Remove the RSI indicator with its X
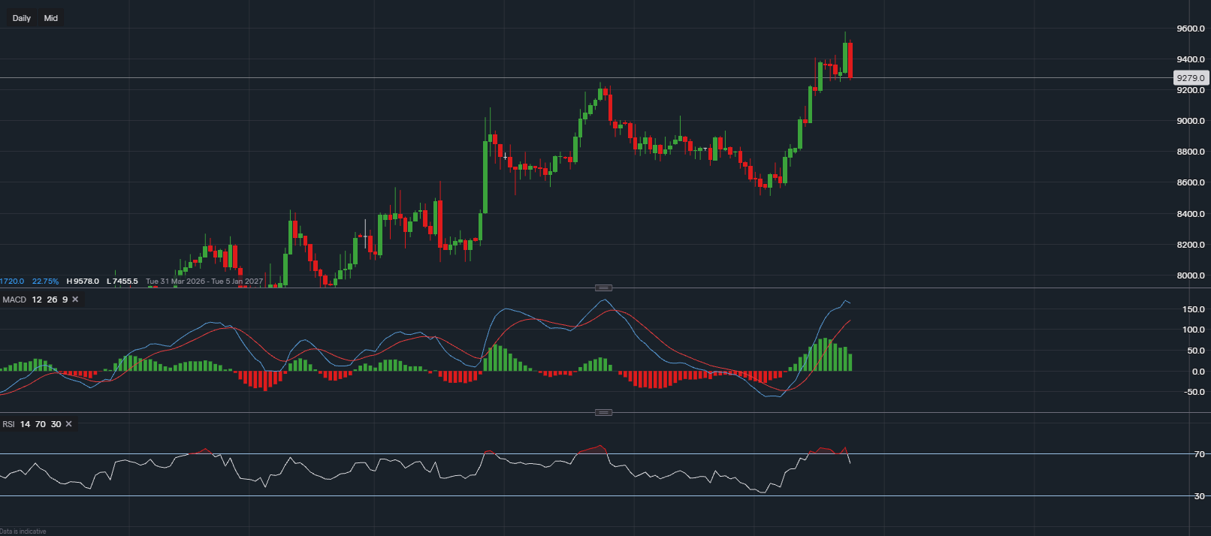The image size is (1211, 536). 69,424
